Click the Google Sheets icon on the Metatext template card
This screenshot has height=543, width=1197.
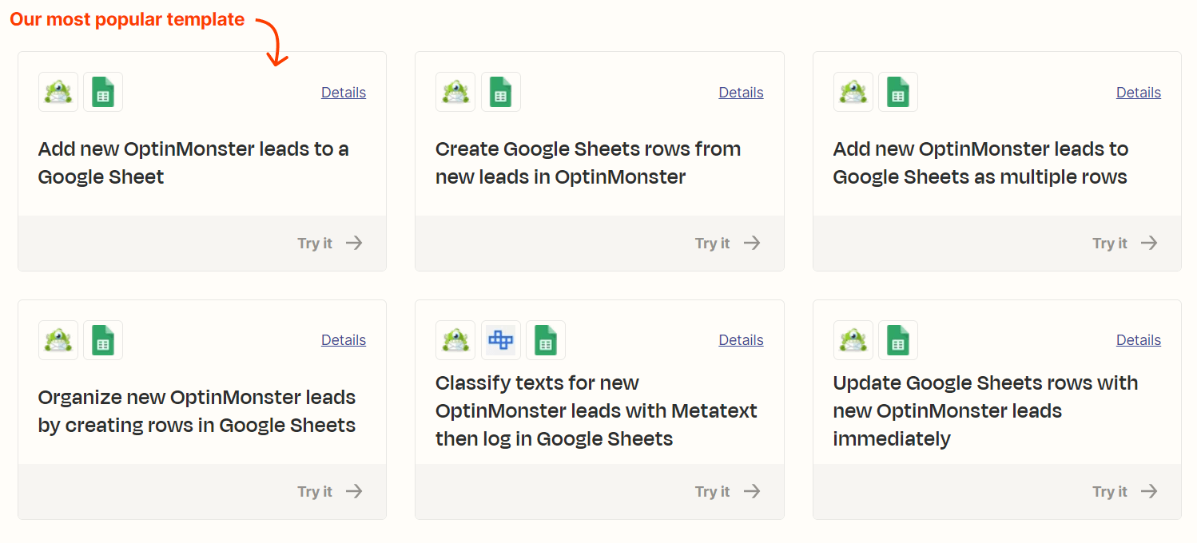(546, 339)
